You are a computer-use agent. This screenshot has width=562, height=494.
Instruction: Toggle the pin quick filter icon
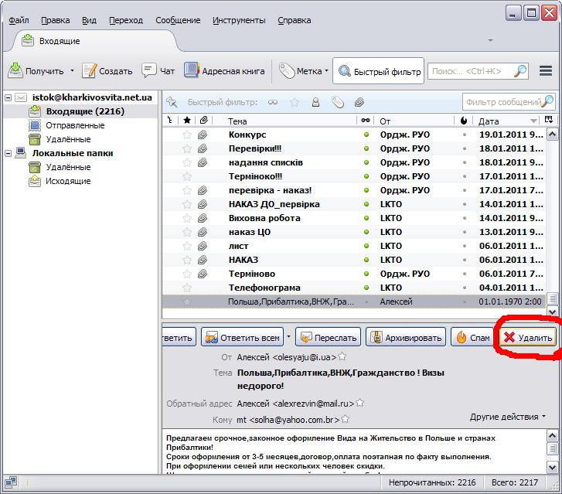(172, 103)
